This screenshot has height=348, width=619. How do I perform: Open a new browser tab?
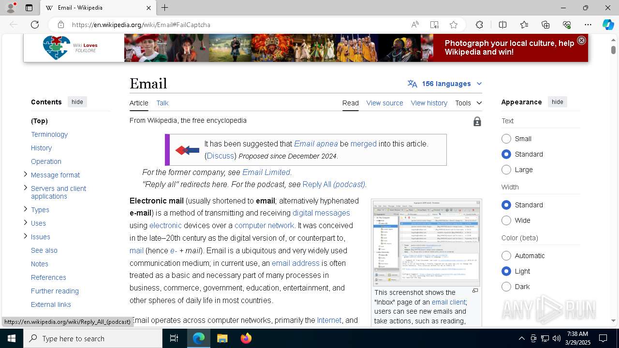click(164, 8)
